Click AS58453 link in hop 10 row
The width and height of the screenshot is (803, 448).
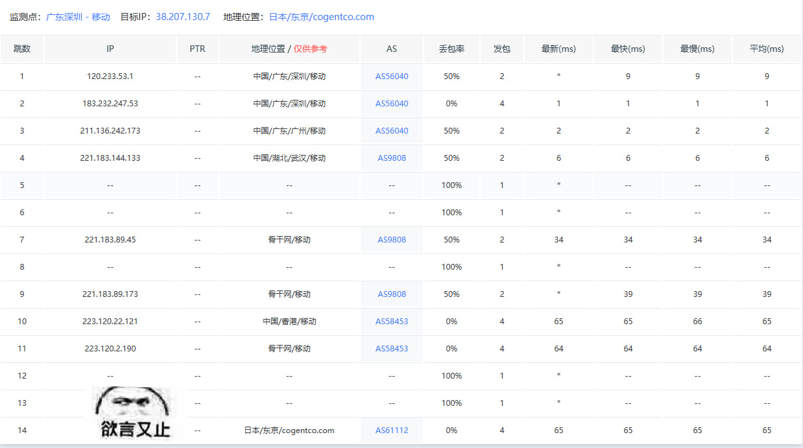[x=392, y=322]
